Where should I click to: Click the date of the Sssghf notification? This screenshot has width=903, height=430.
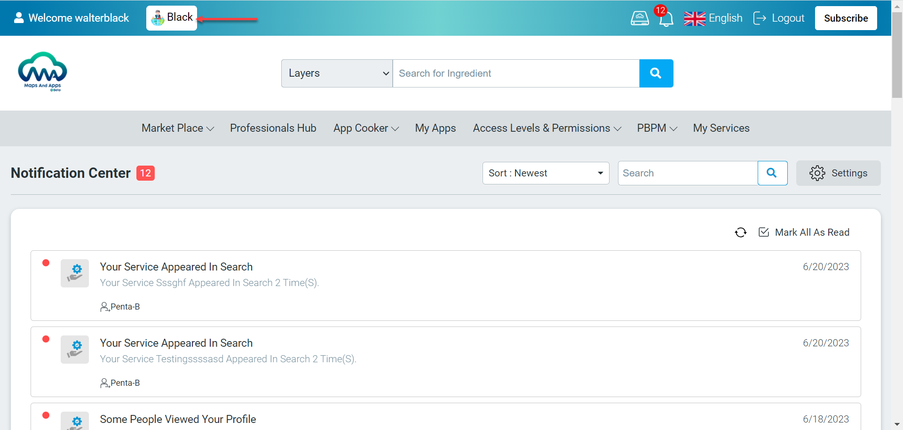pos(826,267)
